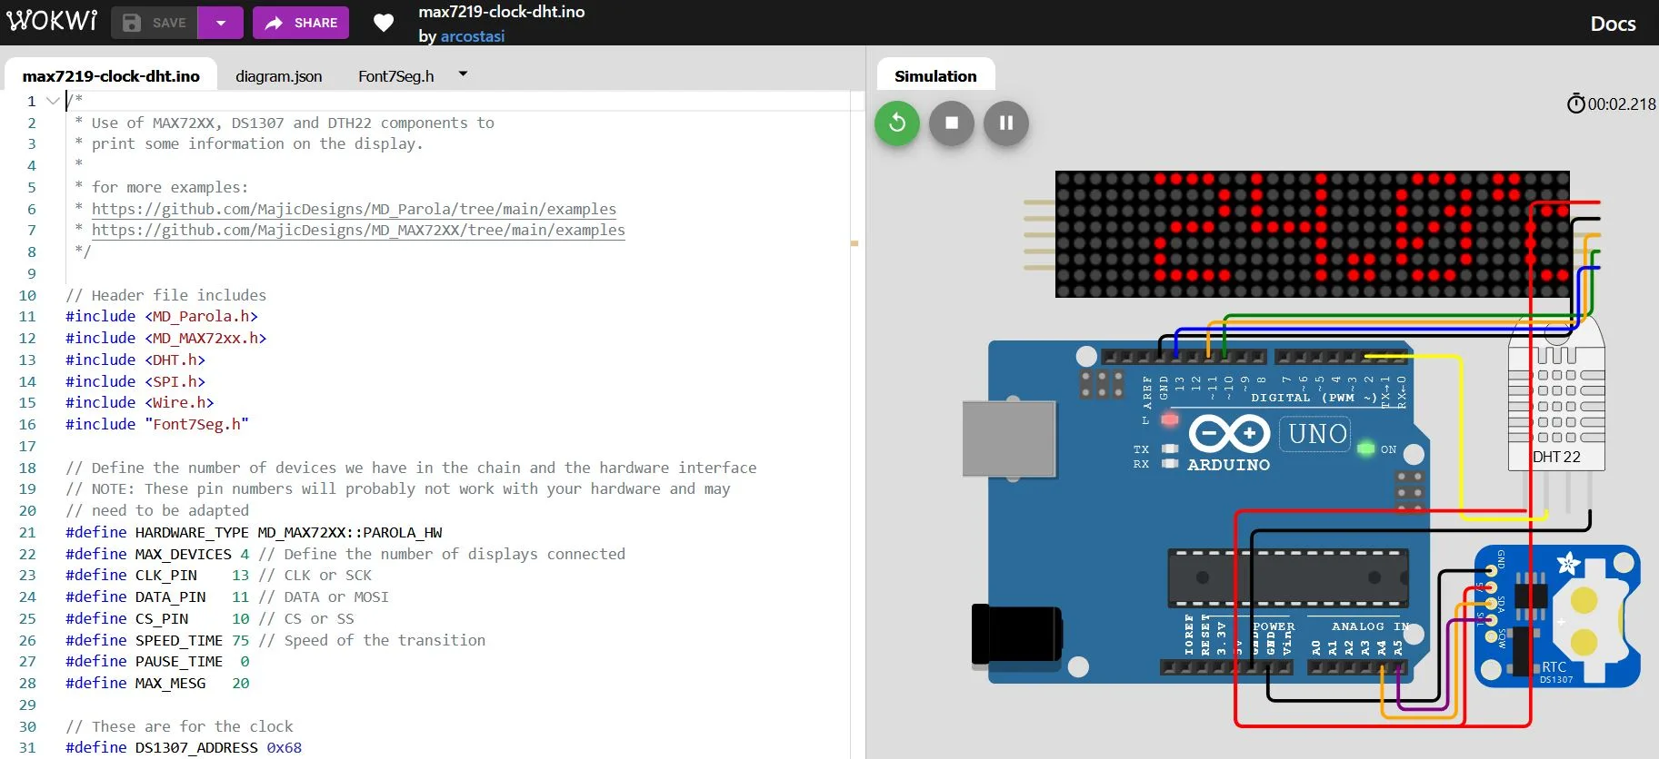Click the Wokwi logo
1659x759 pixels.
point(52,20)
